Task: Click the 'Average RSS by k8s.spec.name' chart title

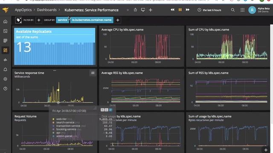Action: pos(122,73)
